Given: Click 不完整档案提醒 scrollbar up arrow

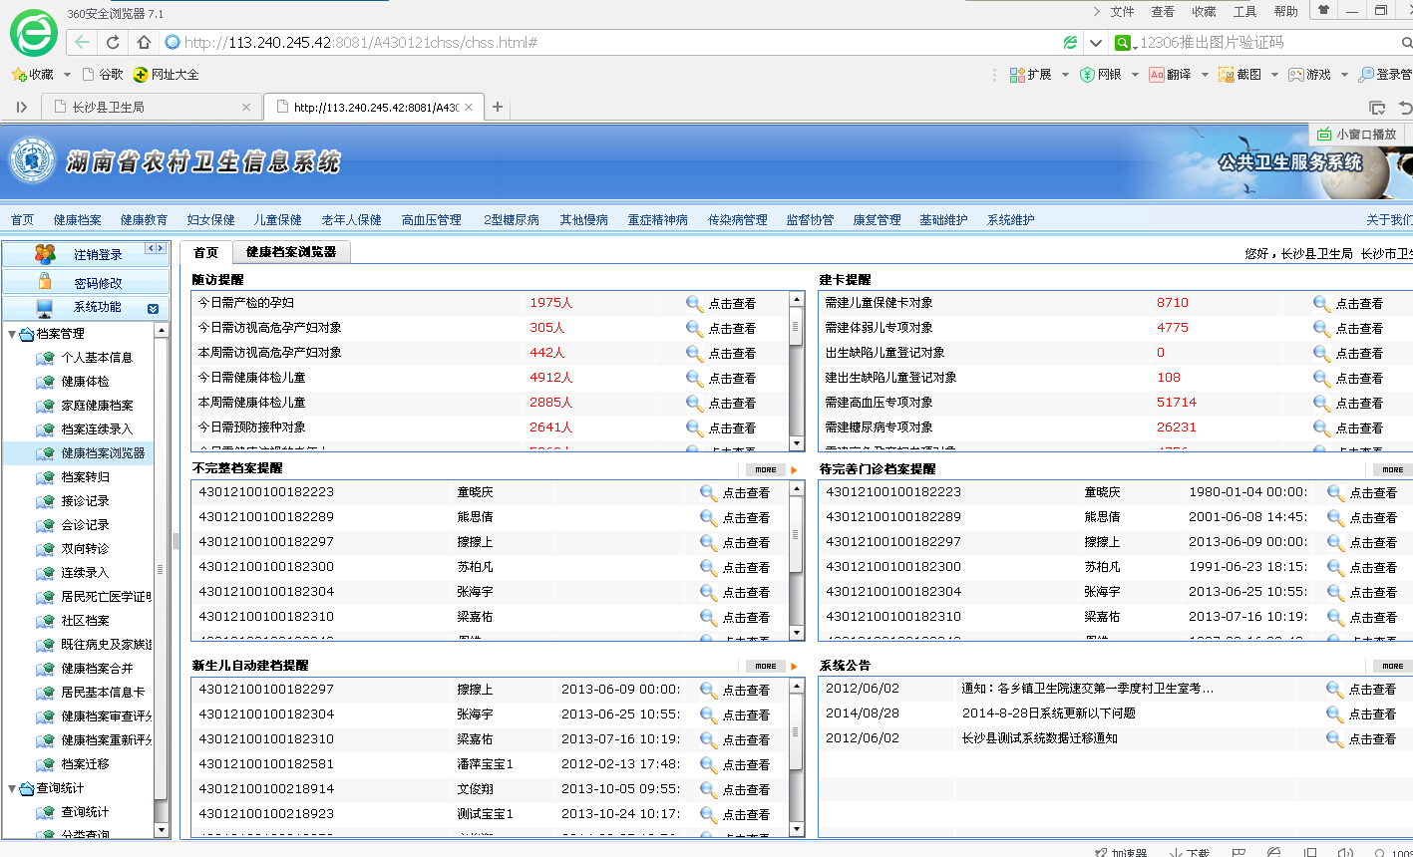Looking at the screenshot, I should (796, 488).
